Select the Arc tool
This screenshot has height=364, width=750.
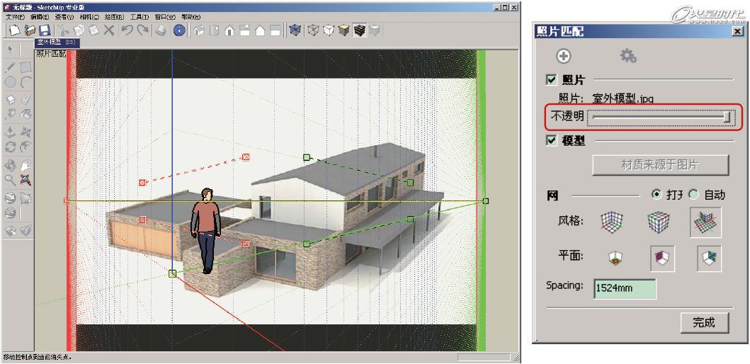click(x=25, y=82)
